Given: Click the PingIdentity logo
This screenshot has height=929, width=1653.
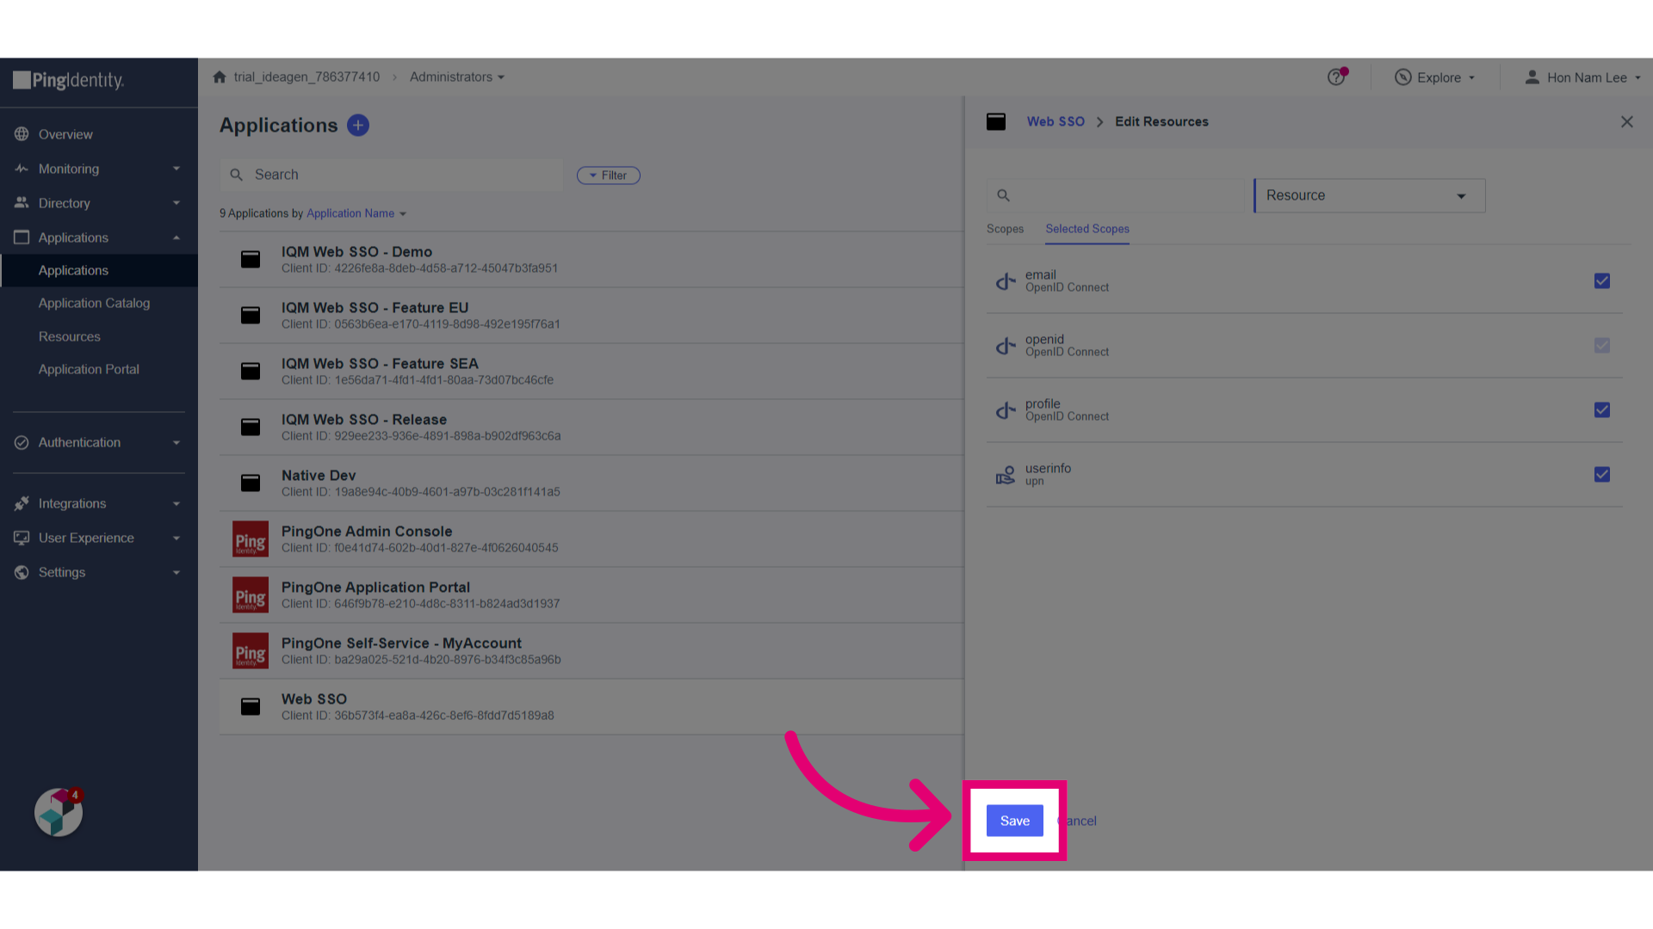Looking at the screenshot, I should 69,80.
